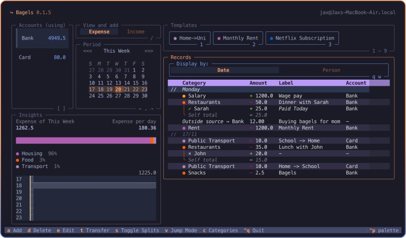Click the Housing category legend dot
406x238 pixels.
[x=18, y=153]
